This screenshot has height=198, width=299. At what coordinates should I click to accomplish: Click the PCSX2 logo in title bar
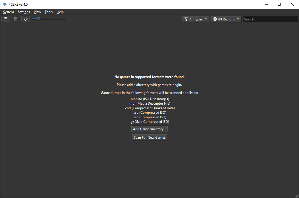5,4
